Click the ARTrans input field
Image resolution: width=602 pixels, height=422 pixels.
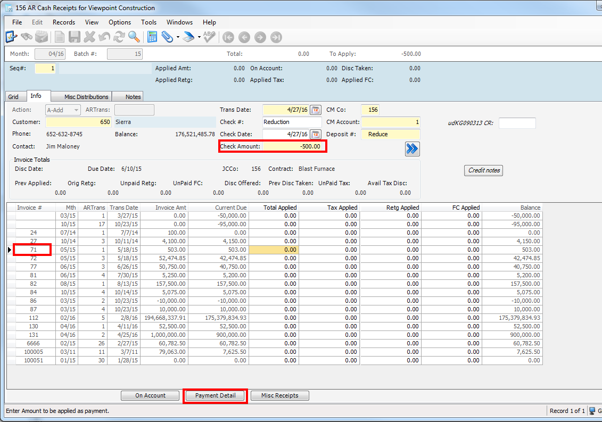[134, 110]
